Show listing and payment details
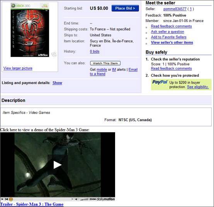Image resolution: width=214 pixels, height=207 pixels. coord(57,83)
